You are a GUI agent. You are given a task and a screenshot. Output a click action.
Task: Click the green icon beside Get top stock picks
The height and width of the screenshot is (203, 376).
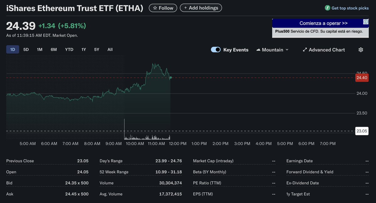coord(327,8)
